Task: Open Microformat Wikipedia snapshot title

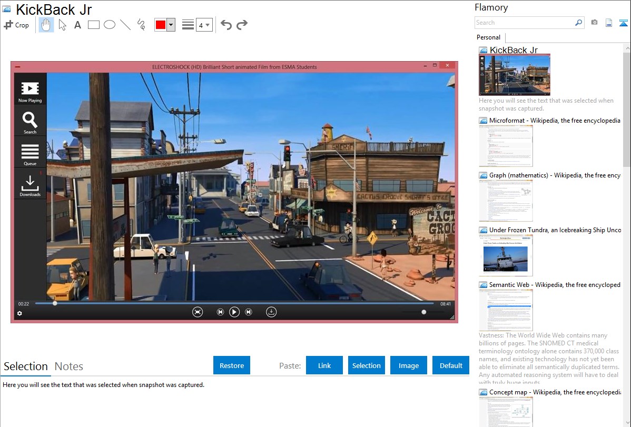Action: click(555, 121)
